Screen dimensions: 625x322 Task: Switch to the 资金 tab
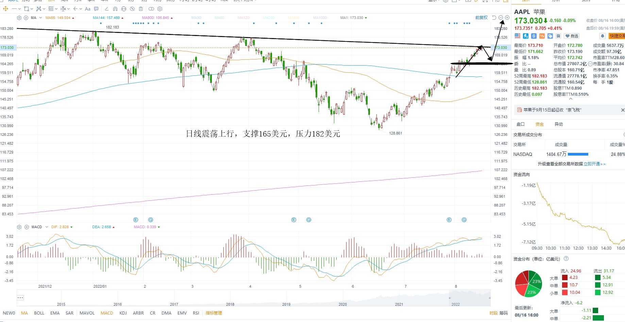click(540, 124)
